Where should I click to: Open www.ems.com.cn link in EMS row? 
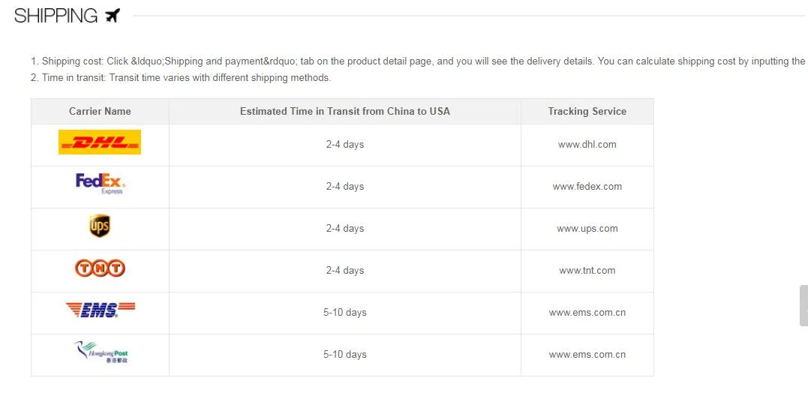click(587, 313)
